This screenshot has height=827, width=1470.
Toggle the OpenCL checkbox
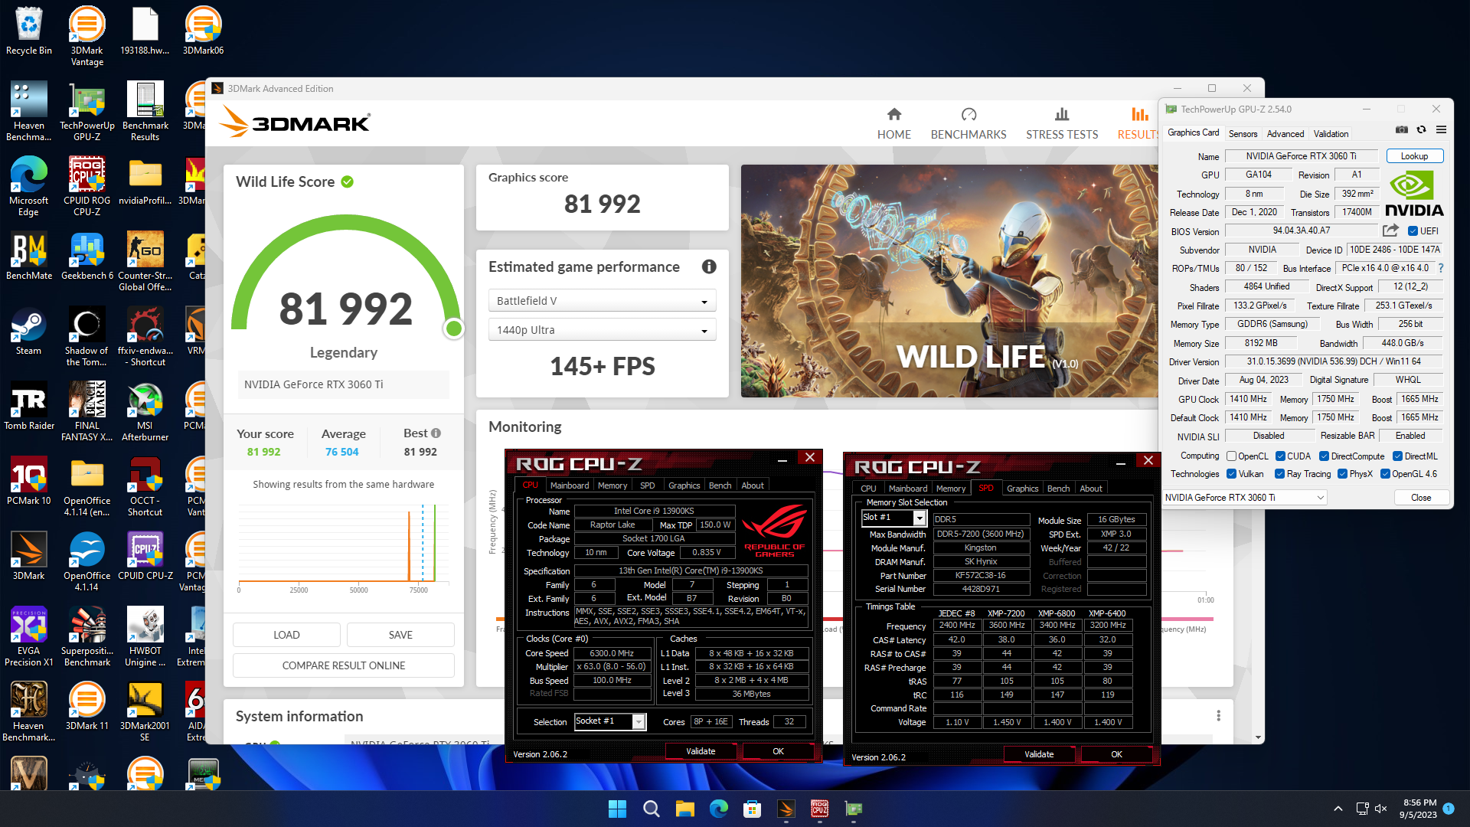point(1231,456)
